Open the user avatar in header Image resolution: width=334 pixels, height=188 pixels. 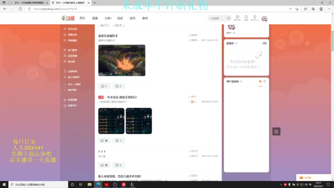264,18
